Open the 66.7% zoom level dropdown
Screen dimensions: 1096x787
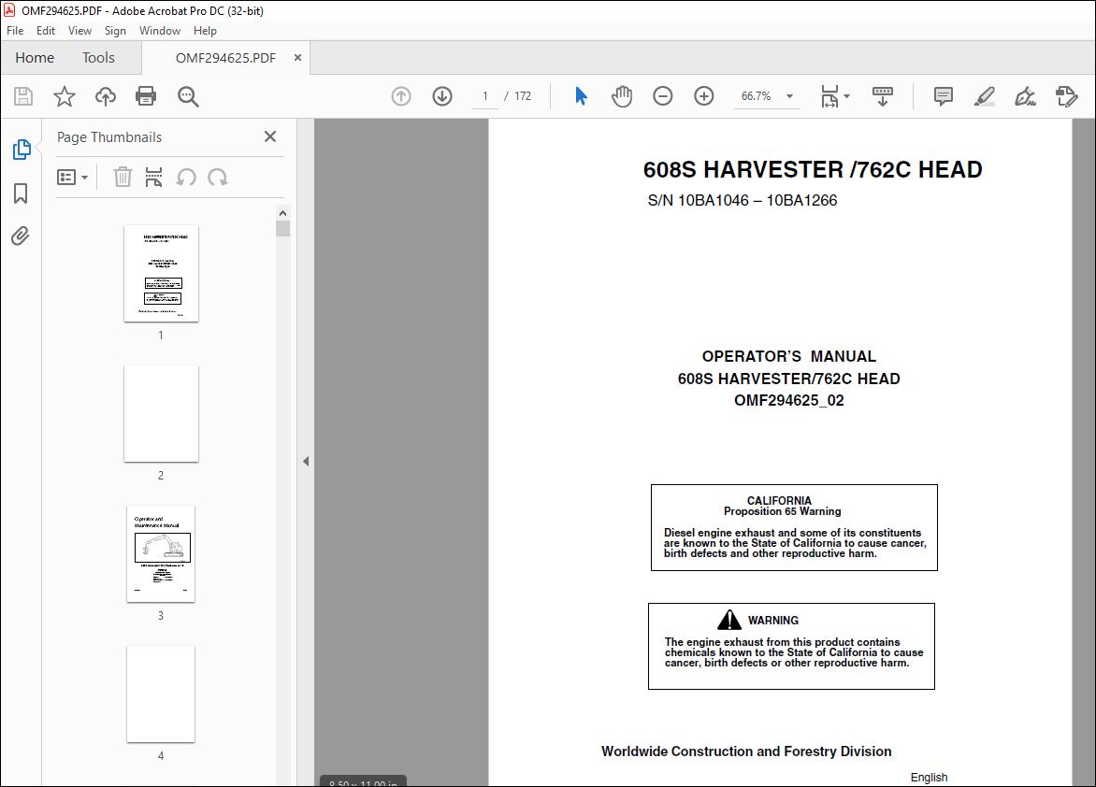(x=790, y=95)
